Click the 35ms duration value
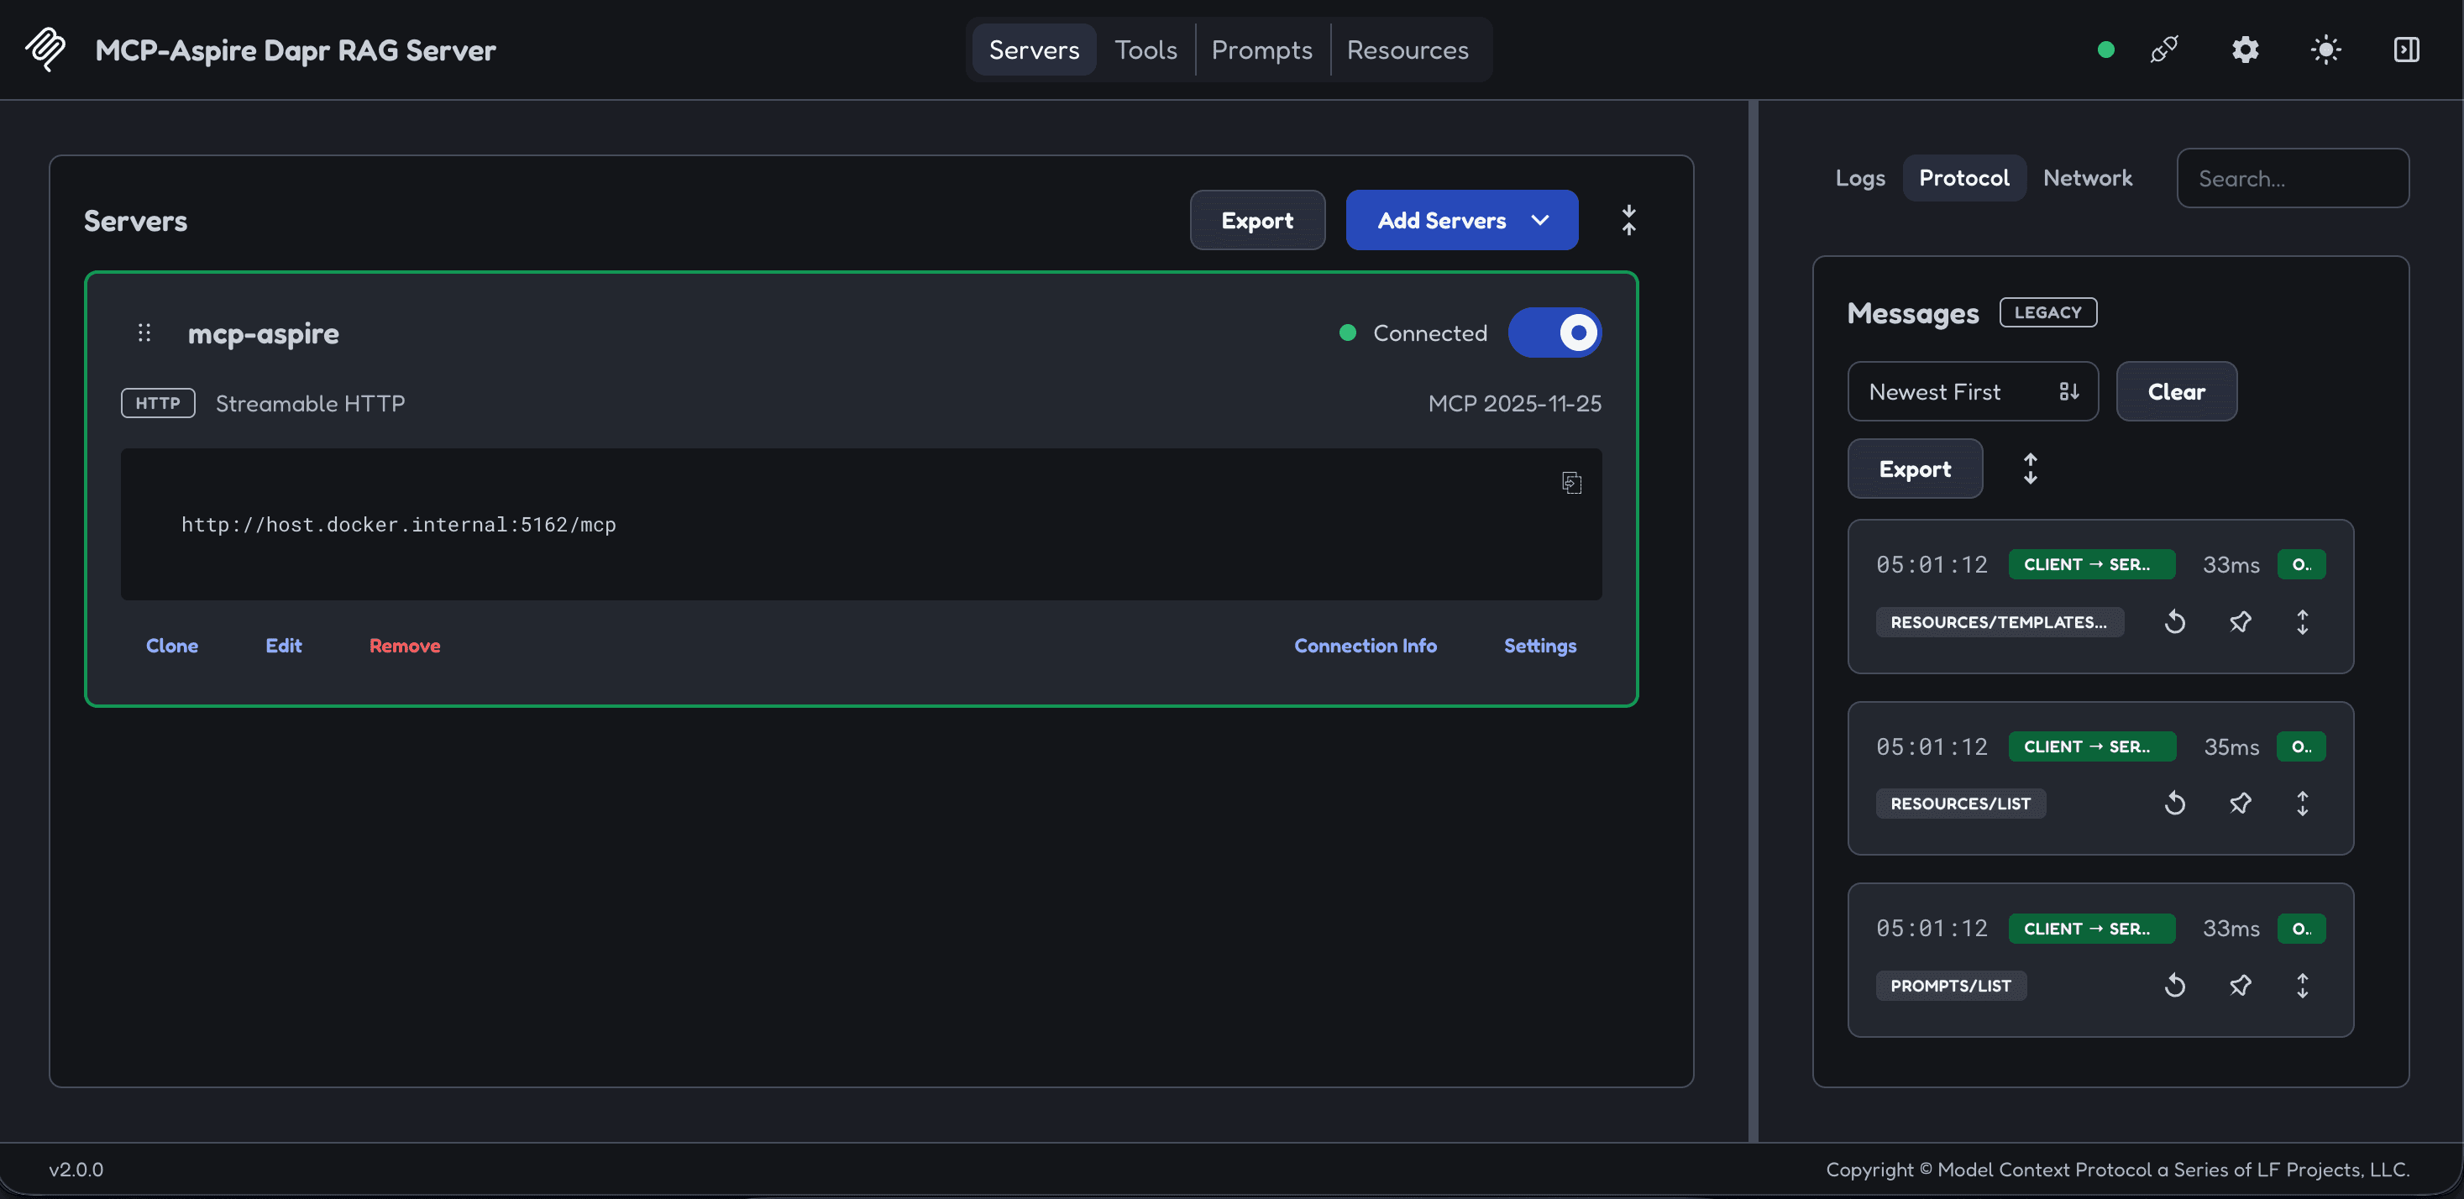 pyautogui.click(x=2231, y=746)
